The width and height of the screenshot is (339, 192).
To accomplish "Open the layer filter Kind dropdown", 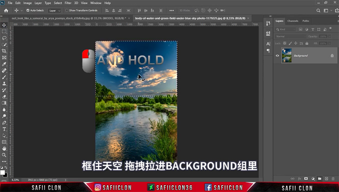I will [285, 29].
